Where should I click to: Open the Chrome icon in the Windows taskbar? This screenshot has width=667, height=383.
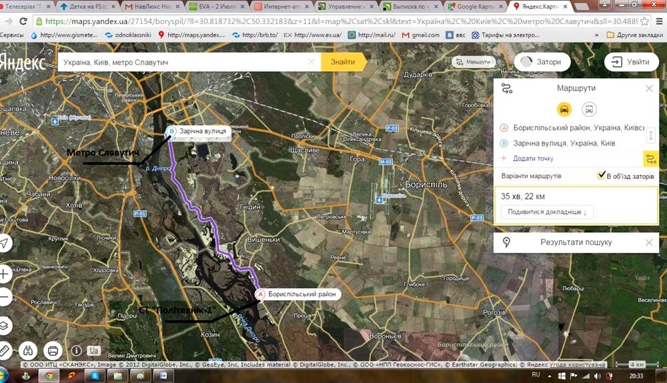49,376
